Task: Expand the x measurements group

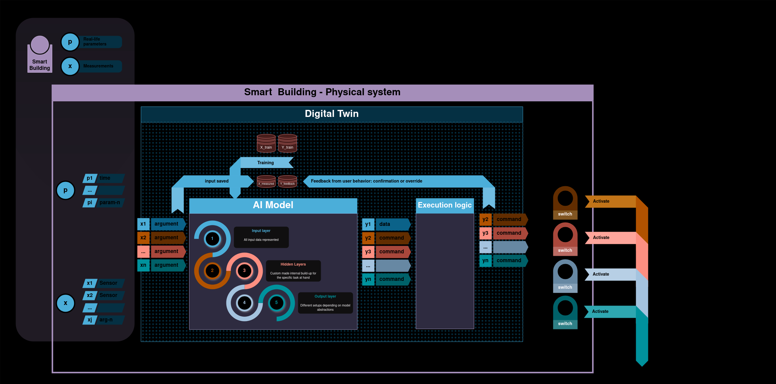Action: tap(65, 303)
